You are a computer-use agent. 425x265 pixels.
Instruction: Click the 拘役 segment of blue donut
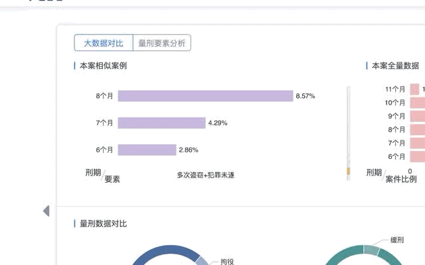[202, 260]
